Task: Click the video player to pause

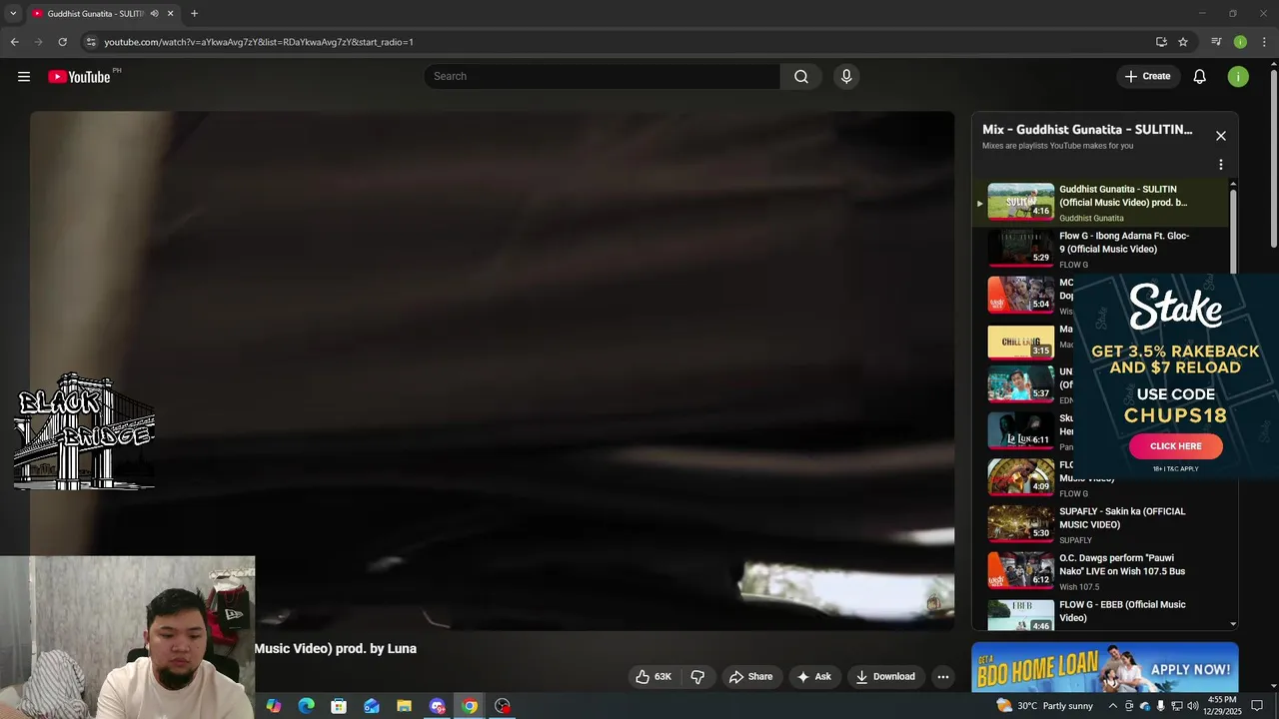Action: coord(492,369)
